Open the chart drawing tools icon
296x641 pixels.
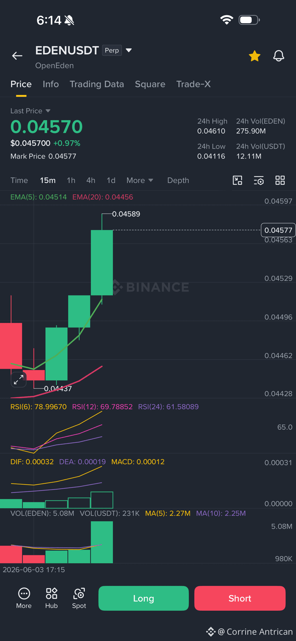point(237,180)
